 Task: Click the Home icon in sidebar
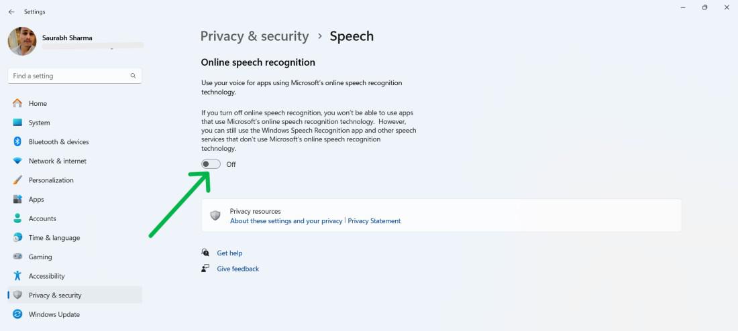(x=17, y=104)
